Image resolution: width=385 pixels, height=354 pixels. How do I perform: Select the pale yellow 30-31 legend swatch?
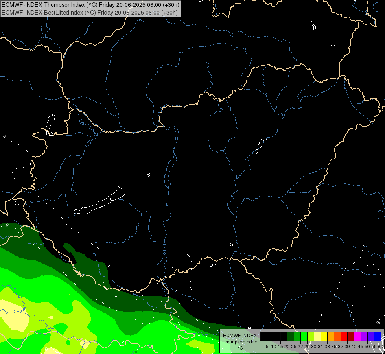317,336
